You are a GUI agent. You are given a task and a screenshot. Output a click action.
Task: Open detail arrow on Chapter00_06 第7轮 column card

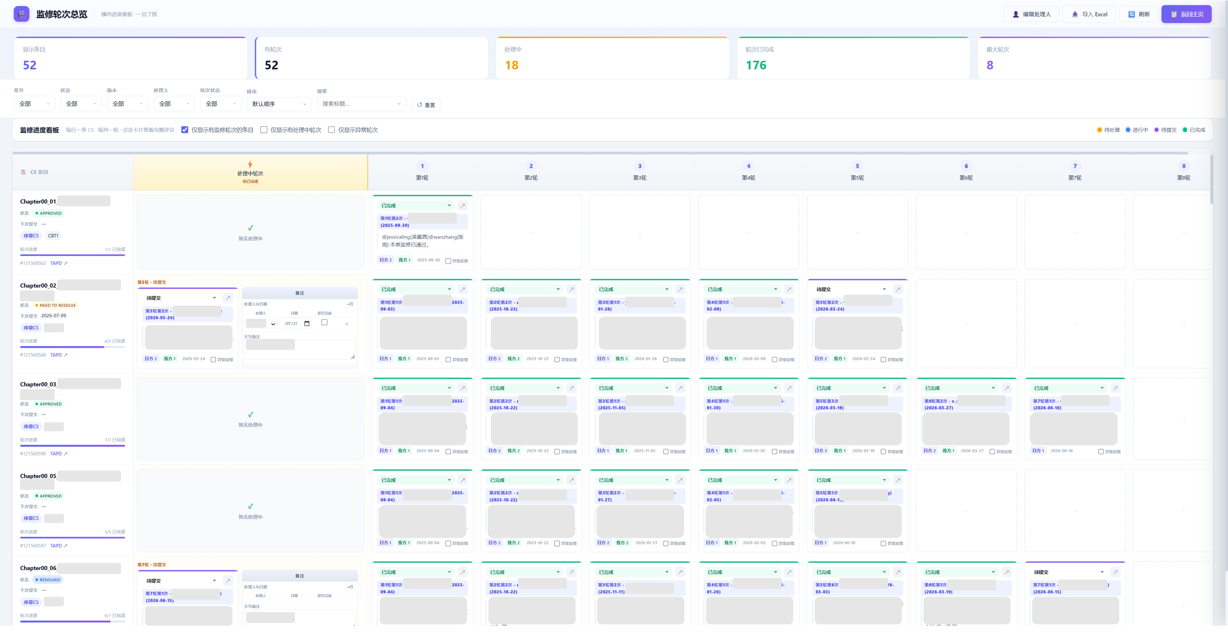pos(1115,572)
